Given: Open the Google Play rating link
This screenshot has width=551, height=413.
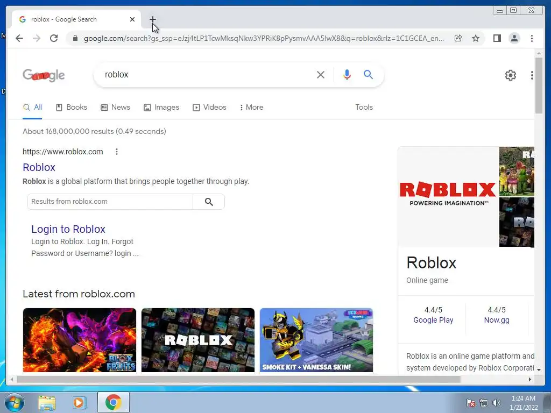Looking at the screenshot, I should [x=433, y=321].
